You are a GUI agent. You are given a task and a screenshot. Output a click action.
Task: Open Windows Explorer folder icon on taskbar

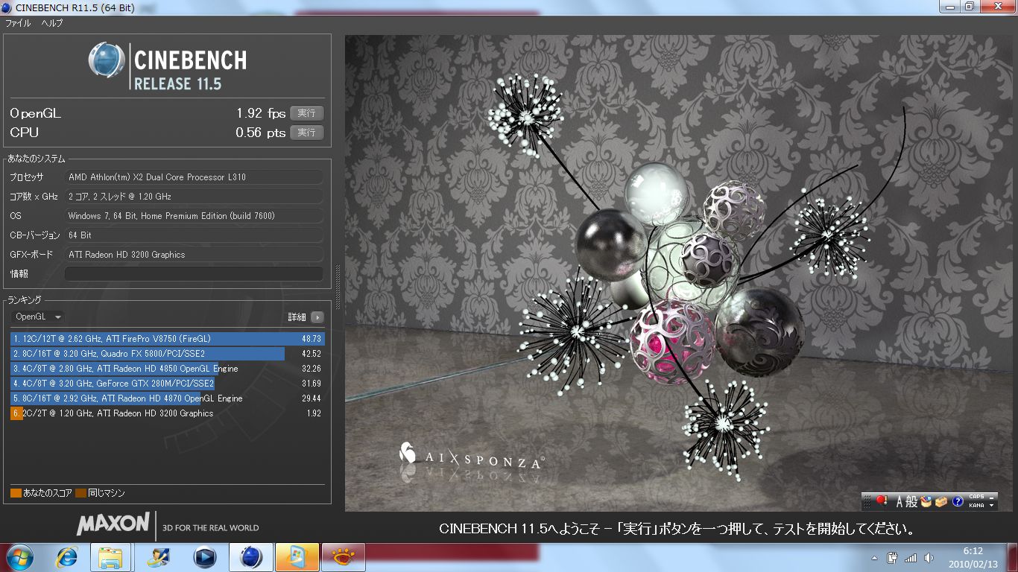[x=111, y=556]
